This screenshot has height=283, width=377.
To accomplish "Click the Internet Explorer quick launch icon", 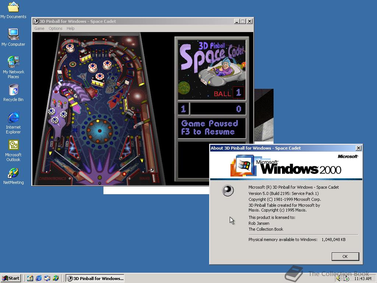I will click(38, 278).
